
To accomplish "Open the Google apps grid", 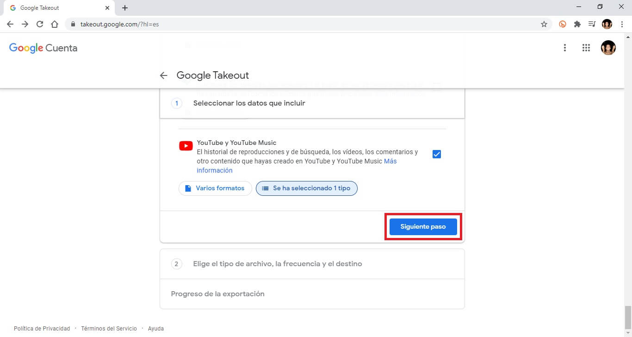I will [x=586, y=48].
